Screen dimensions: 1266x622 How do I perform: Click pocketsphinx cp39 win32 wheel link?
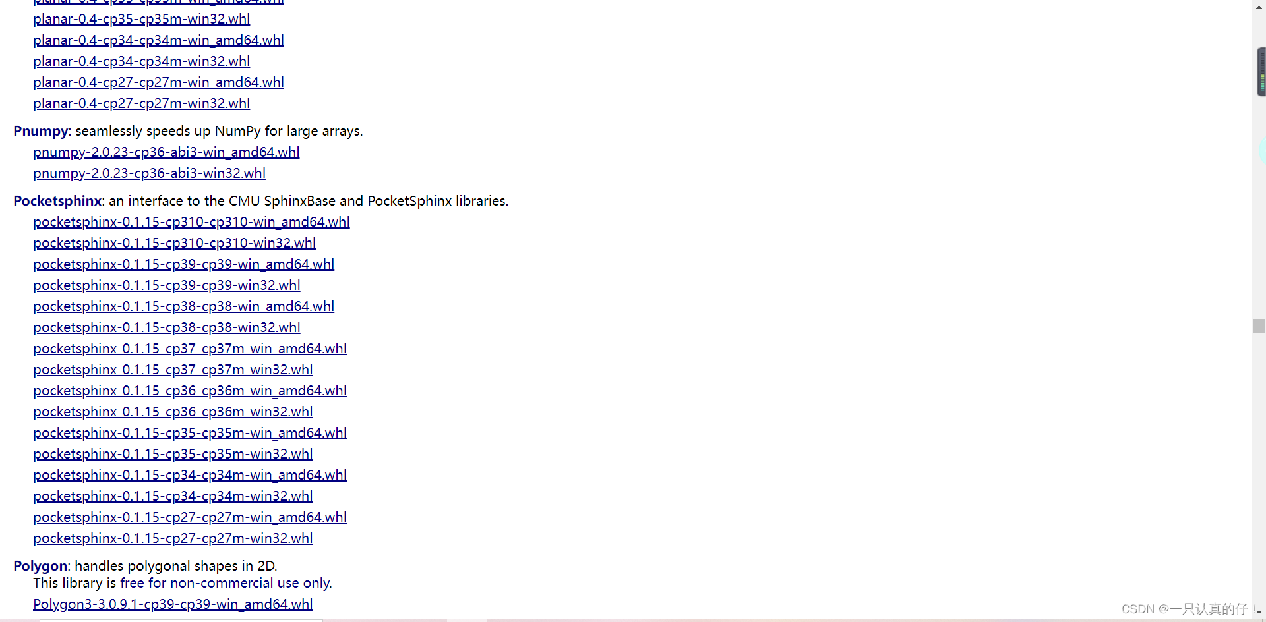click(x=167, y=285)
